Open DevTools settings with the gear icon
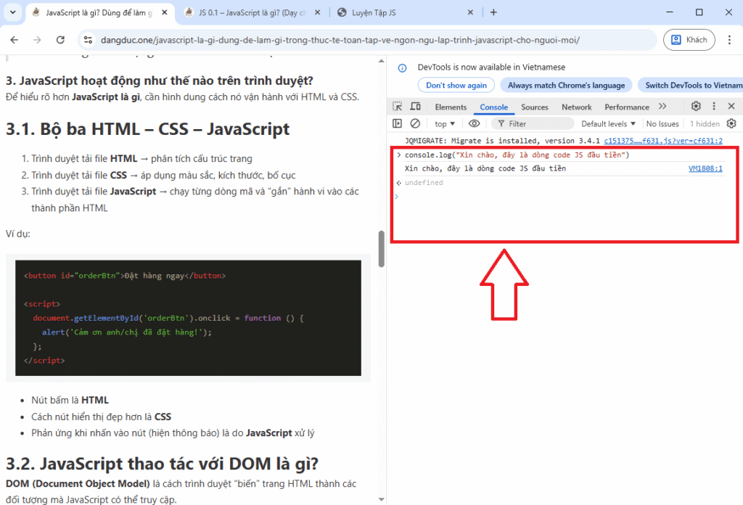This screenshot has height=505, width=743. (695, 107)
